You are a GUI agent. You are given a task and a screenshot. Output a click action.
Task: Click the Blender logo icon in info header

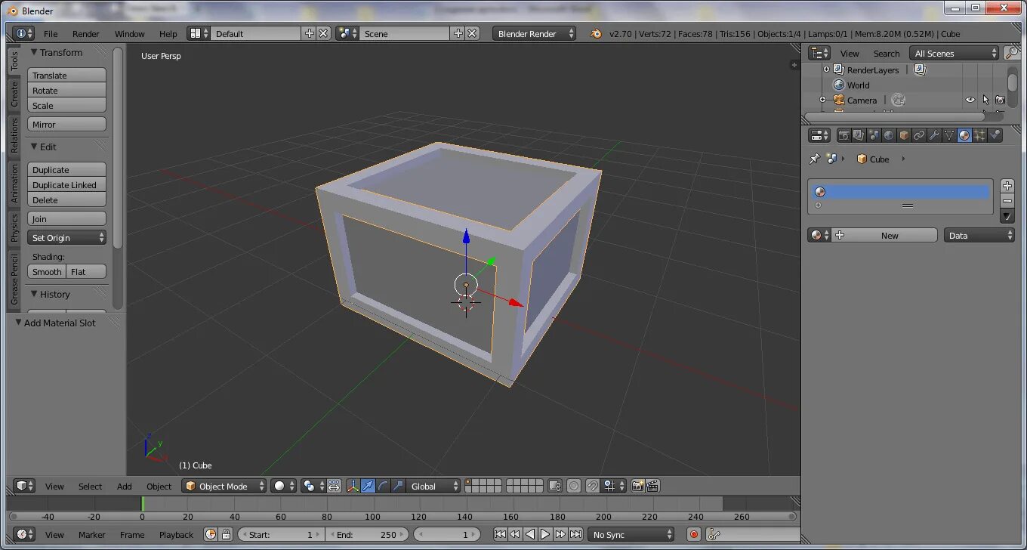pos(596,33)
